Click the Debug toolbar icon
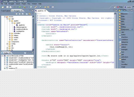 (x=15, y=7)
